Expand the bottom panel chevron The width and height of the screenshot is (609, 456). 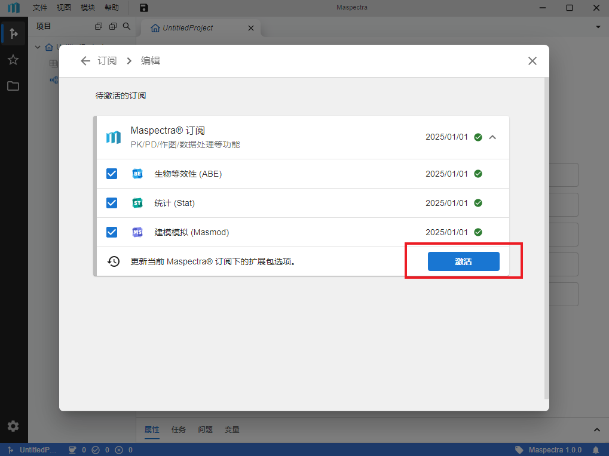[x=597, y=430]
